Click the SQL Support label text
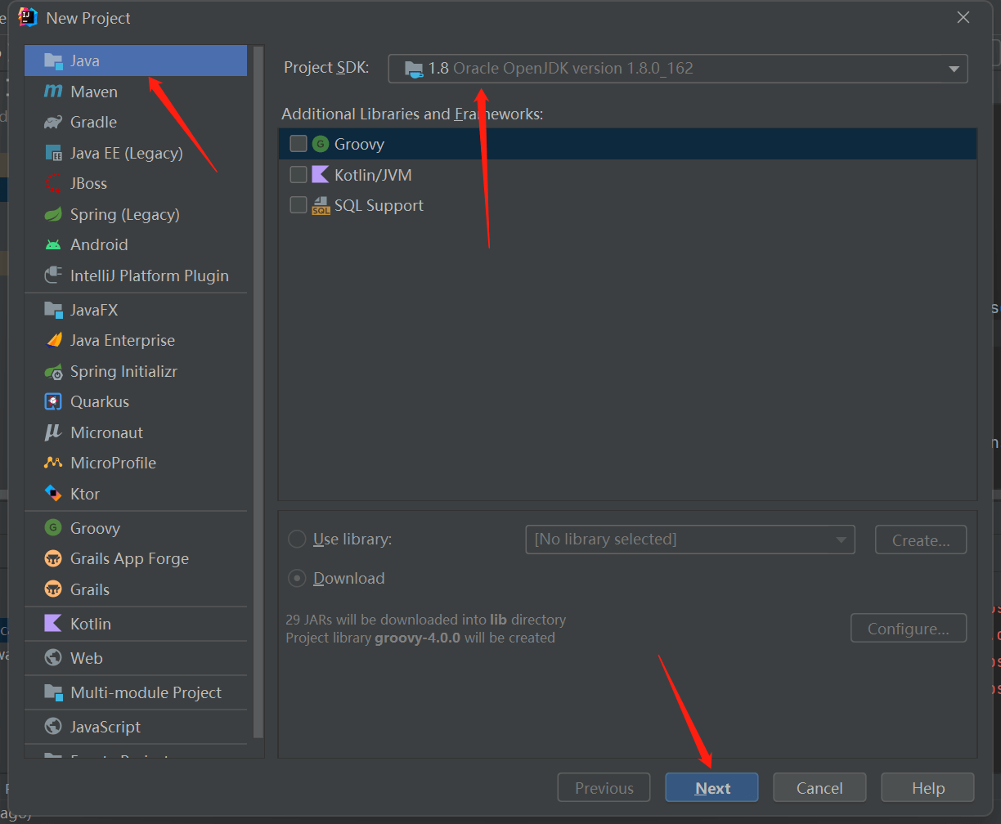Image resolution: width=1001 pixels, height=824 pixels. (379, 205)
